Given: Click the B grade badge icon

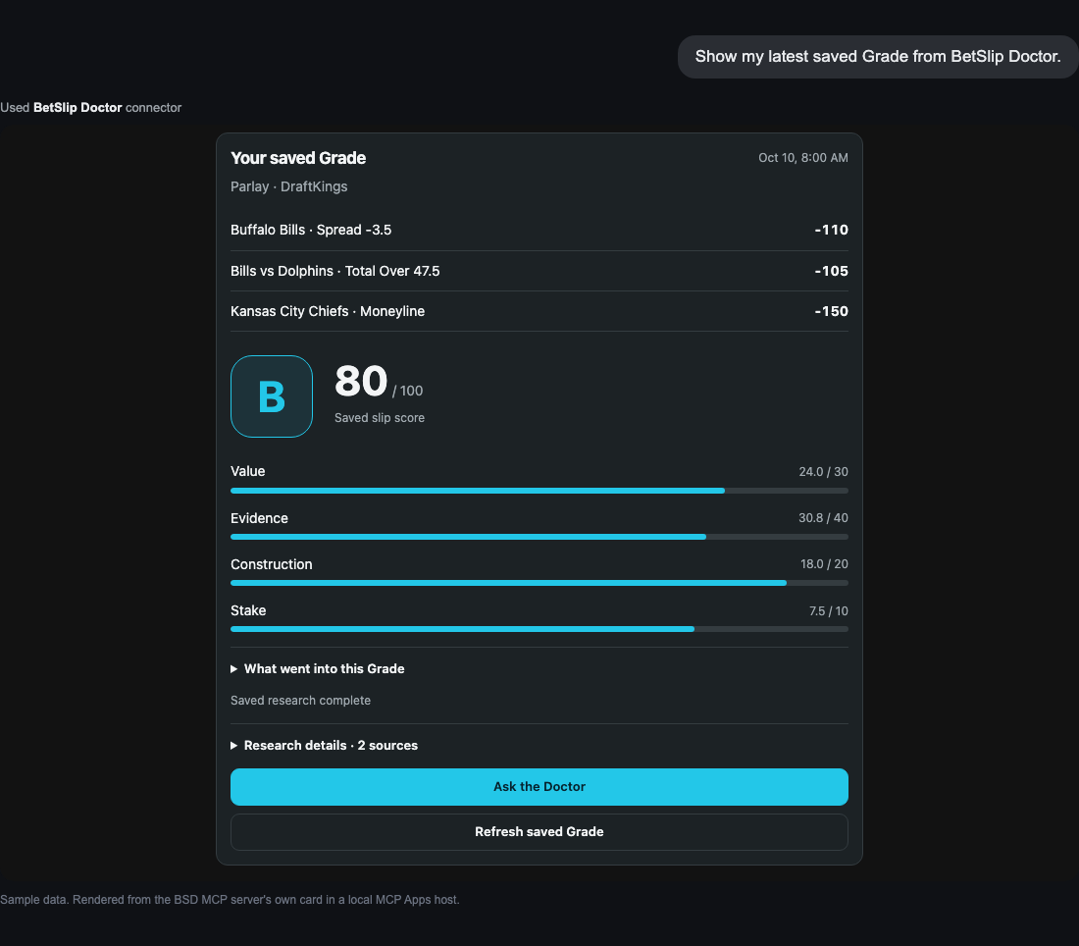Looking at the screenshot, I should coord(271,395).
